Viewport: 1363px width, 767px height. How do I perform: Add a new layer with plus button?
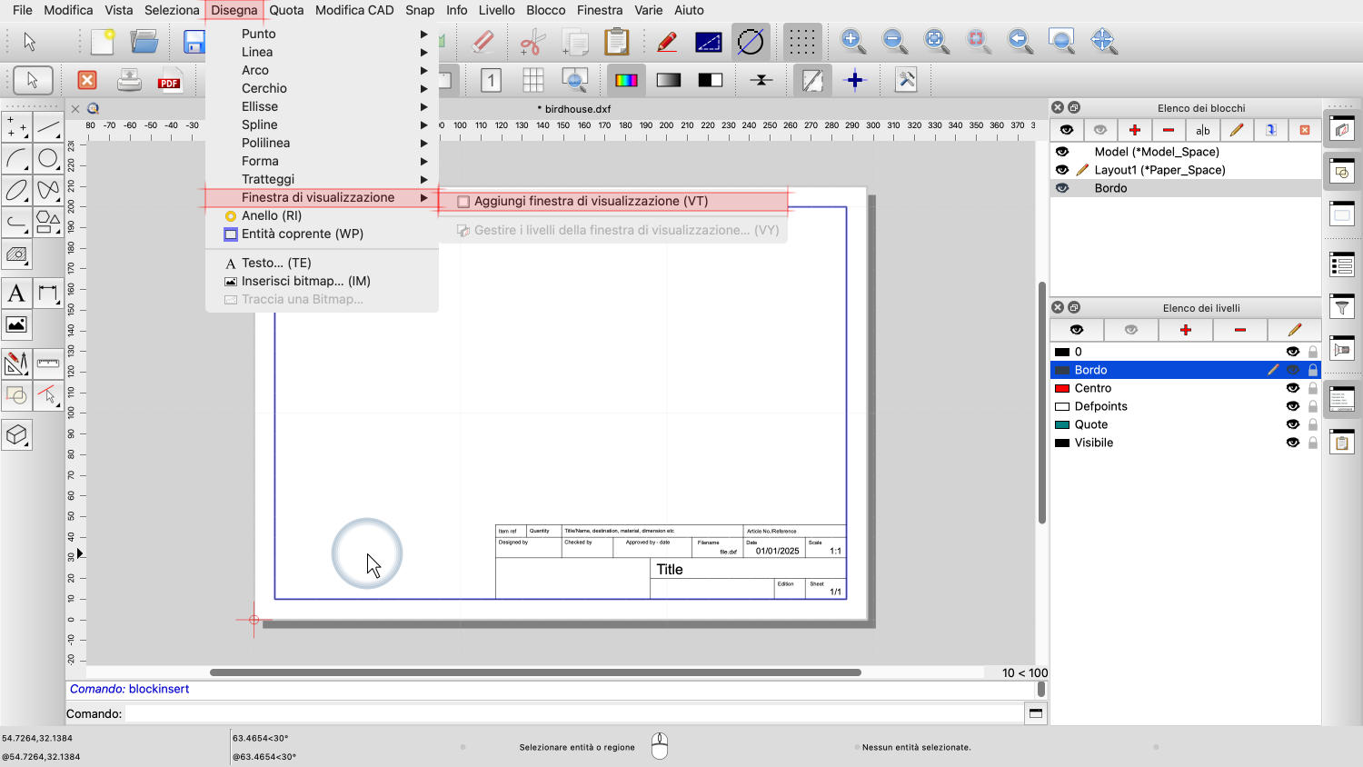pyautogui.click(x=1185, y=330)
